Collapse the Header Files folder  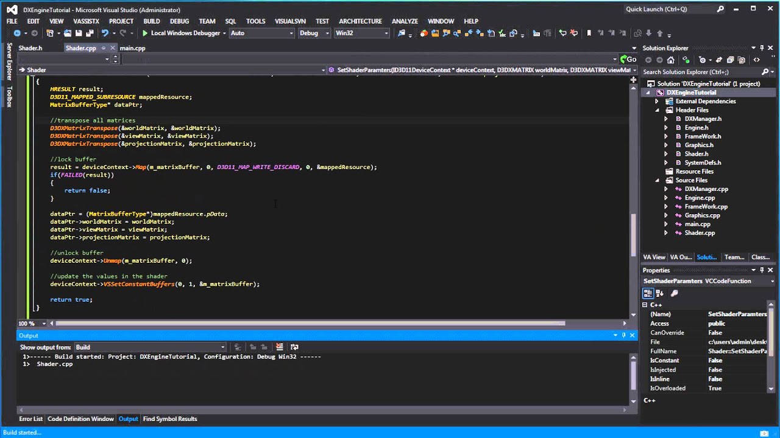tap(657, 110)
